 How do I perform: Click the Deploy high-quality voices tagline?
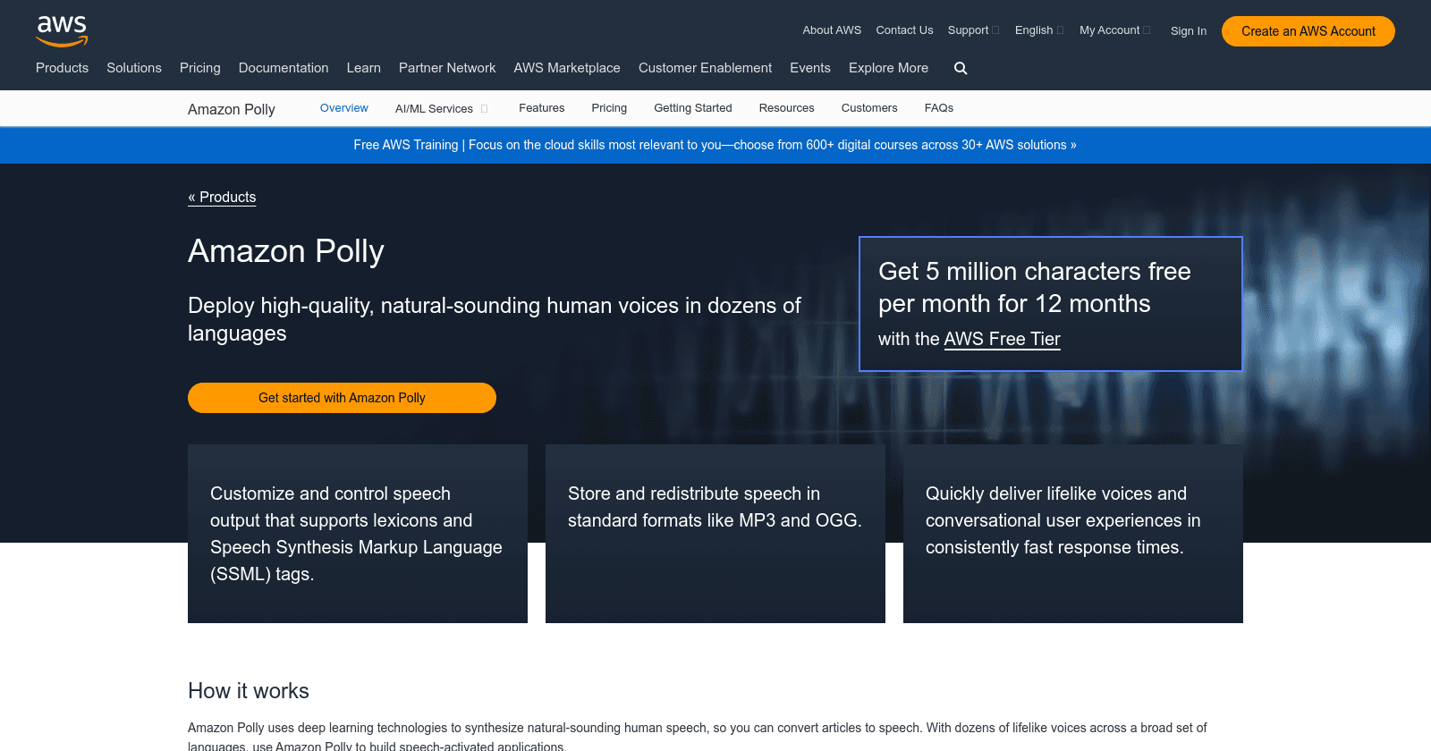click(x=495, y=319)
